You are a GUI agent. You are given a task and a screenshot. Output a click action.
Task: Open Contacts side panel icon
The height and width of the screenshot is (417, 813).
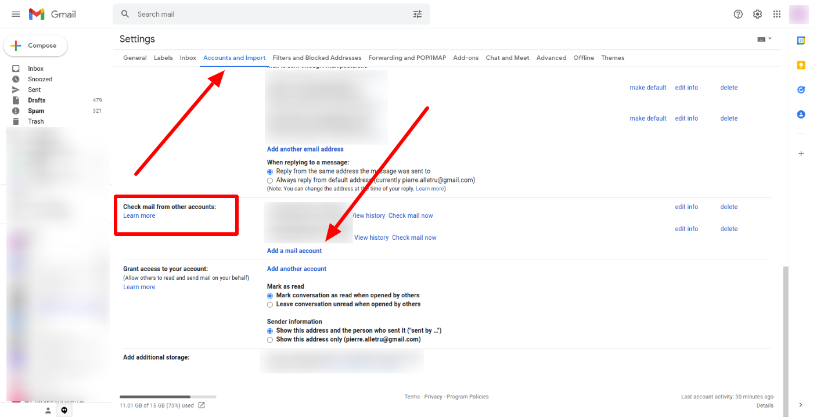(801, 114)
